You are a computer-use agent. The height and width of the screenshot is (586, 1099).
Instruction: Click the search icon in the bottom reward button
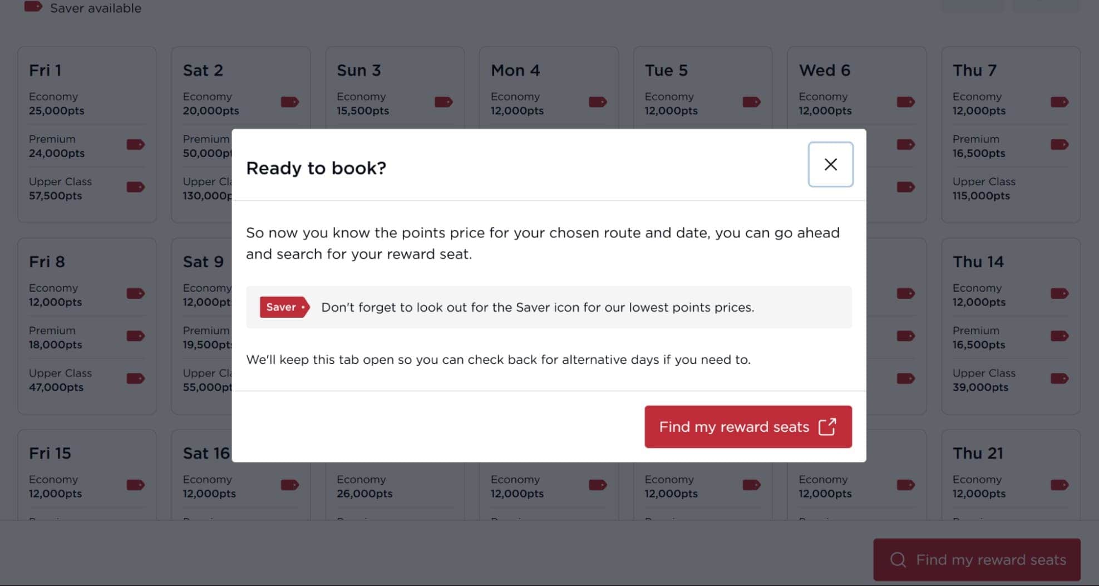[x=898, y=559]
